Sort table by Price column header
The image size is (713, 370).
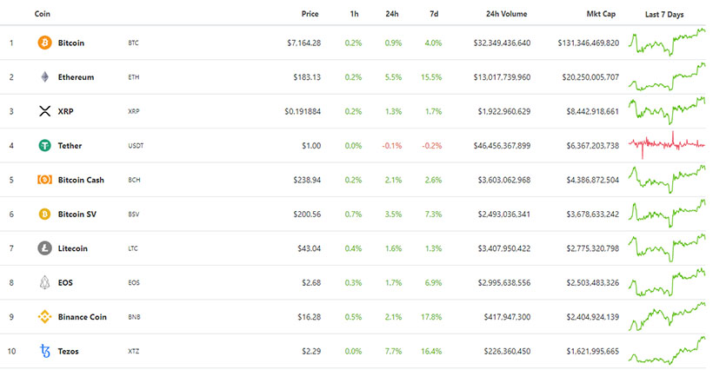click(310, 14)
